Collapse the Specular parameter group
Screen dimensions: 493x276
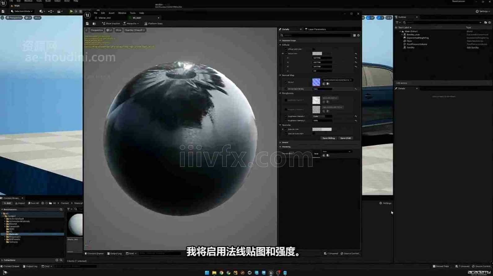281,125
